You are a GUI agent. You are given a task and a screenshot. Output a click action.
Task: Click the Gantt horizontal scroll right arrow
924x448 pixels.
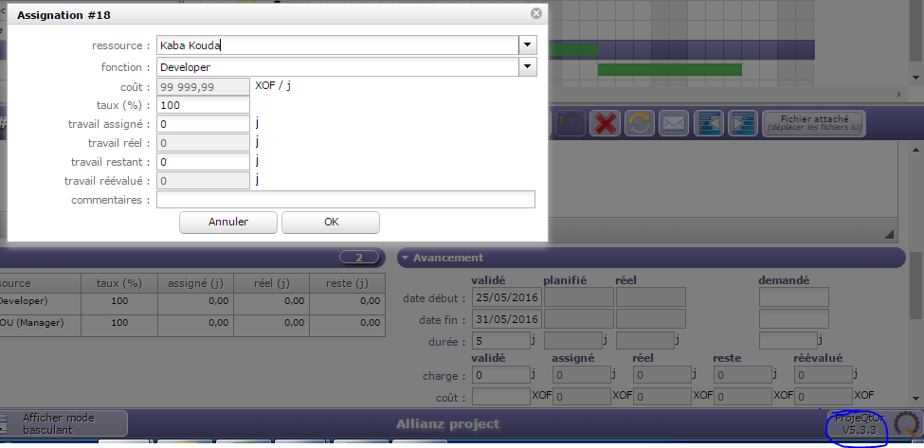tap(899, 94)
